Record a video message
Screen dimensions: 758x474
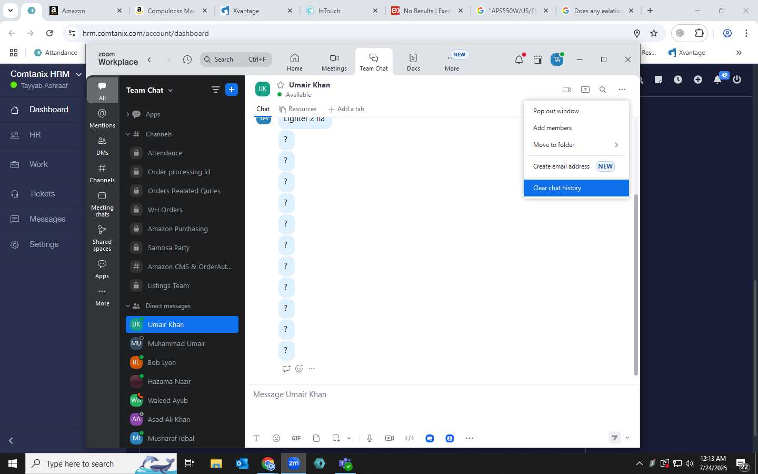(390, 438)
